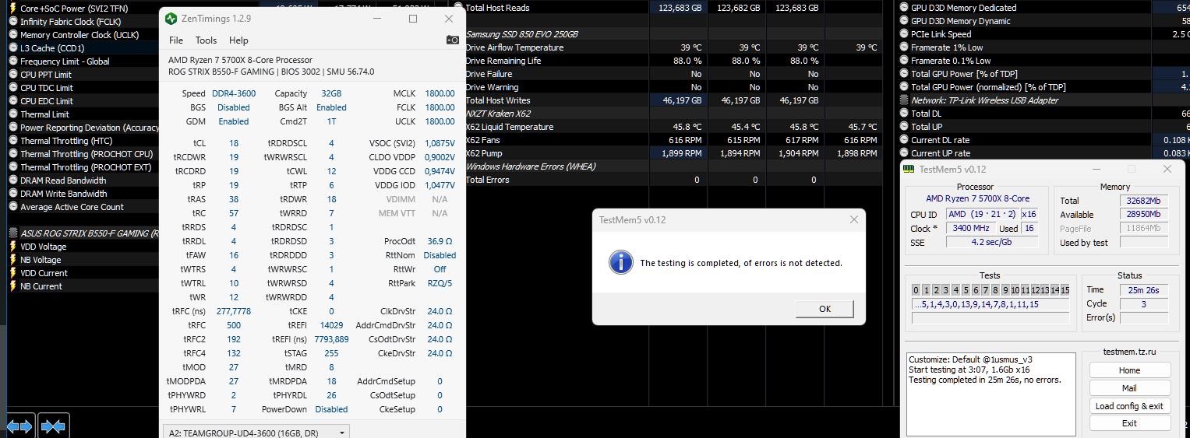Viewport: 1190px width, 438px height.
Task: Click the ASUS ROG STRIX B550-F chip icon
Action: click(13, 233)
